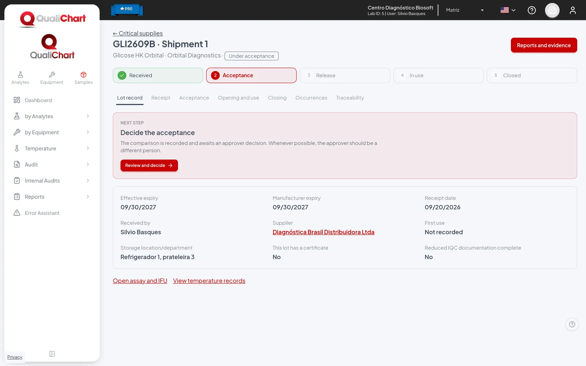Expand the Internal Audits menu
The width and height of the screenshot is (586, 366).
tap(52, 181)
